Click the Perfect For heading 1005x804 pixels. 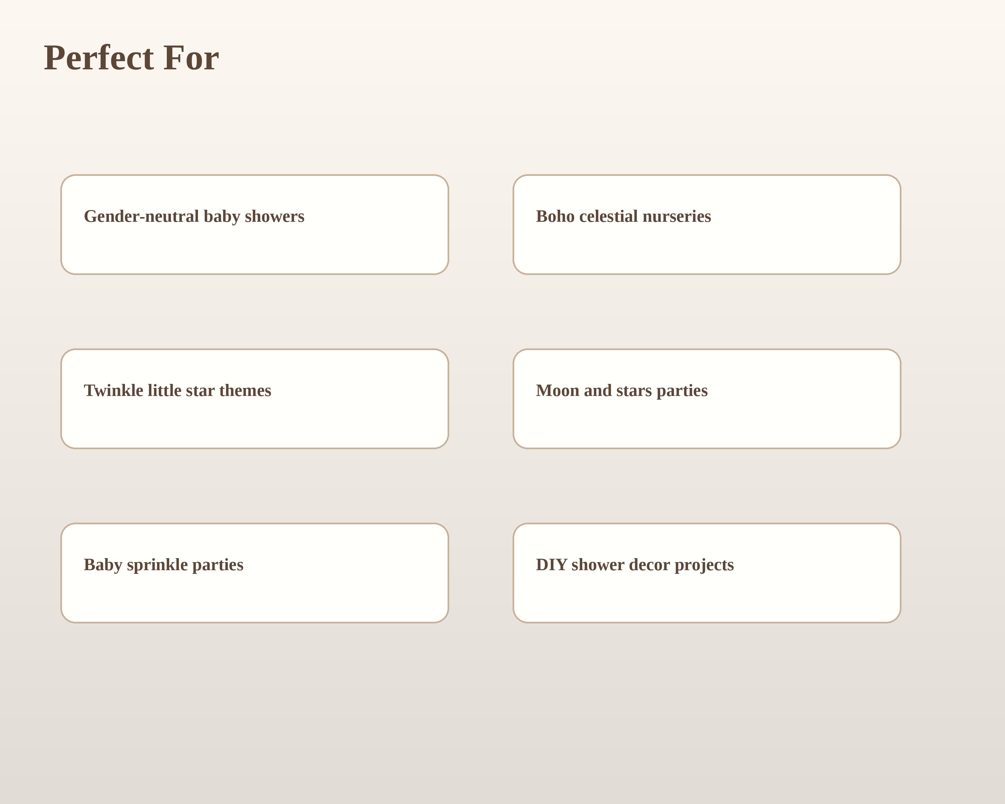[131, 58]
